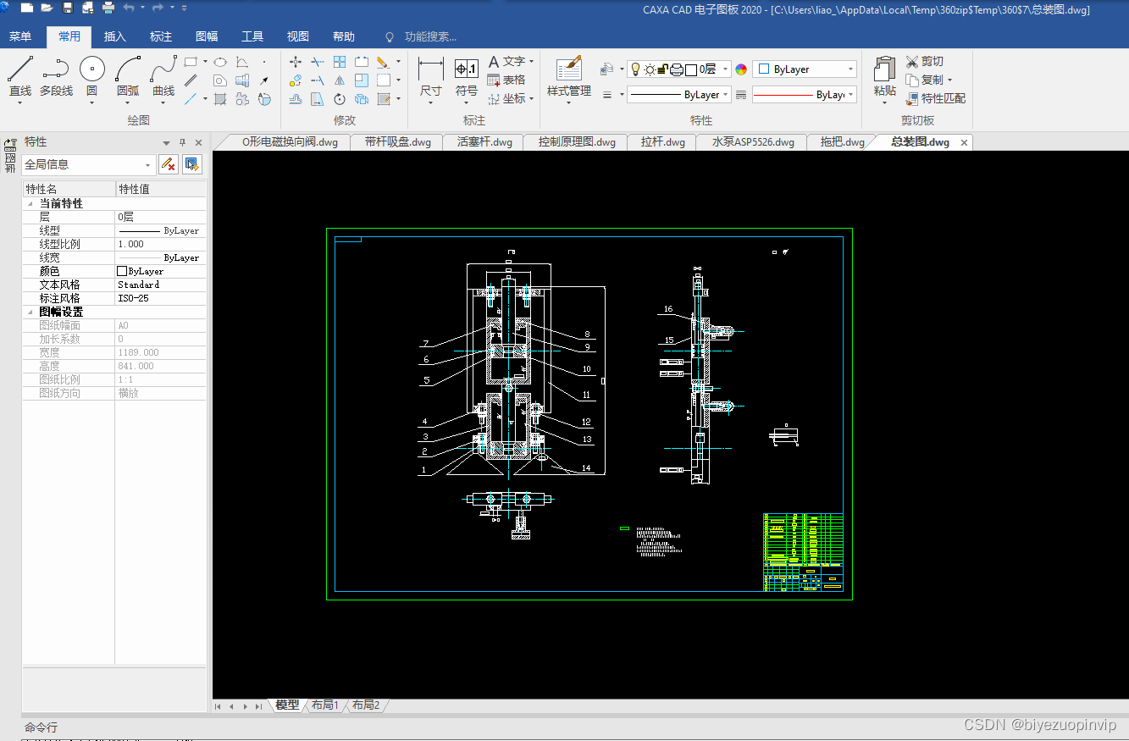
Task: Click 剪切 cut in the clipboard group
Action: [x=924, y=62]
